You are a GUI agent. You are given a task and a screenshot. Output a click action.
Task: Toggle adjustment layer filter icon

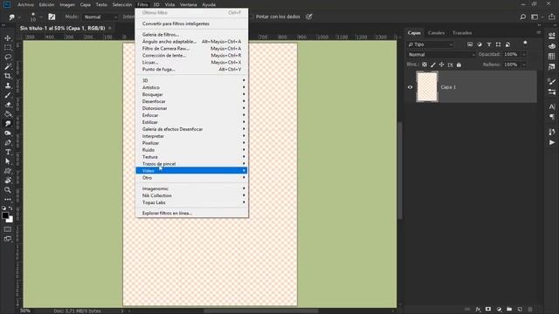click(480, 44)
